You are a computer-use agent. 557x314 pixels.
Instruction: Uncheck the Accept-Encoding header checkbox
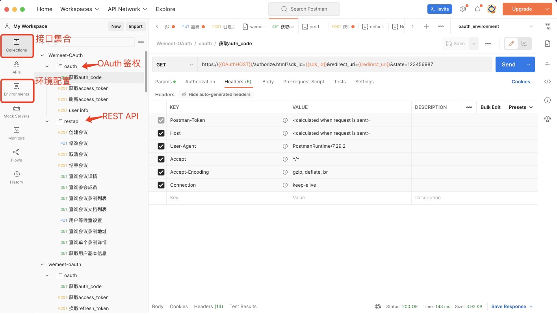coord(161,172)
